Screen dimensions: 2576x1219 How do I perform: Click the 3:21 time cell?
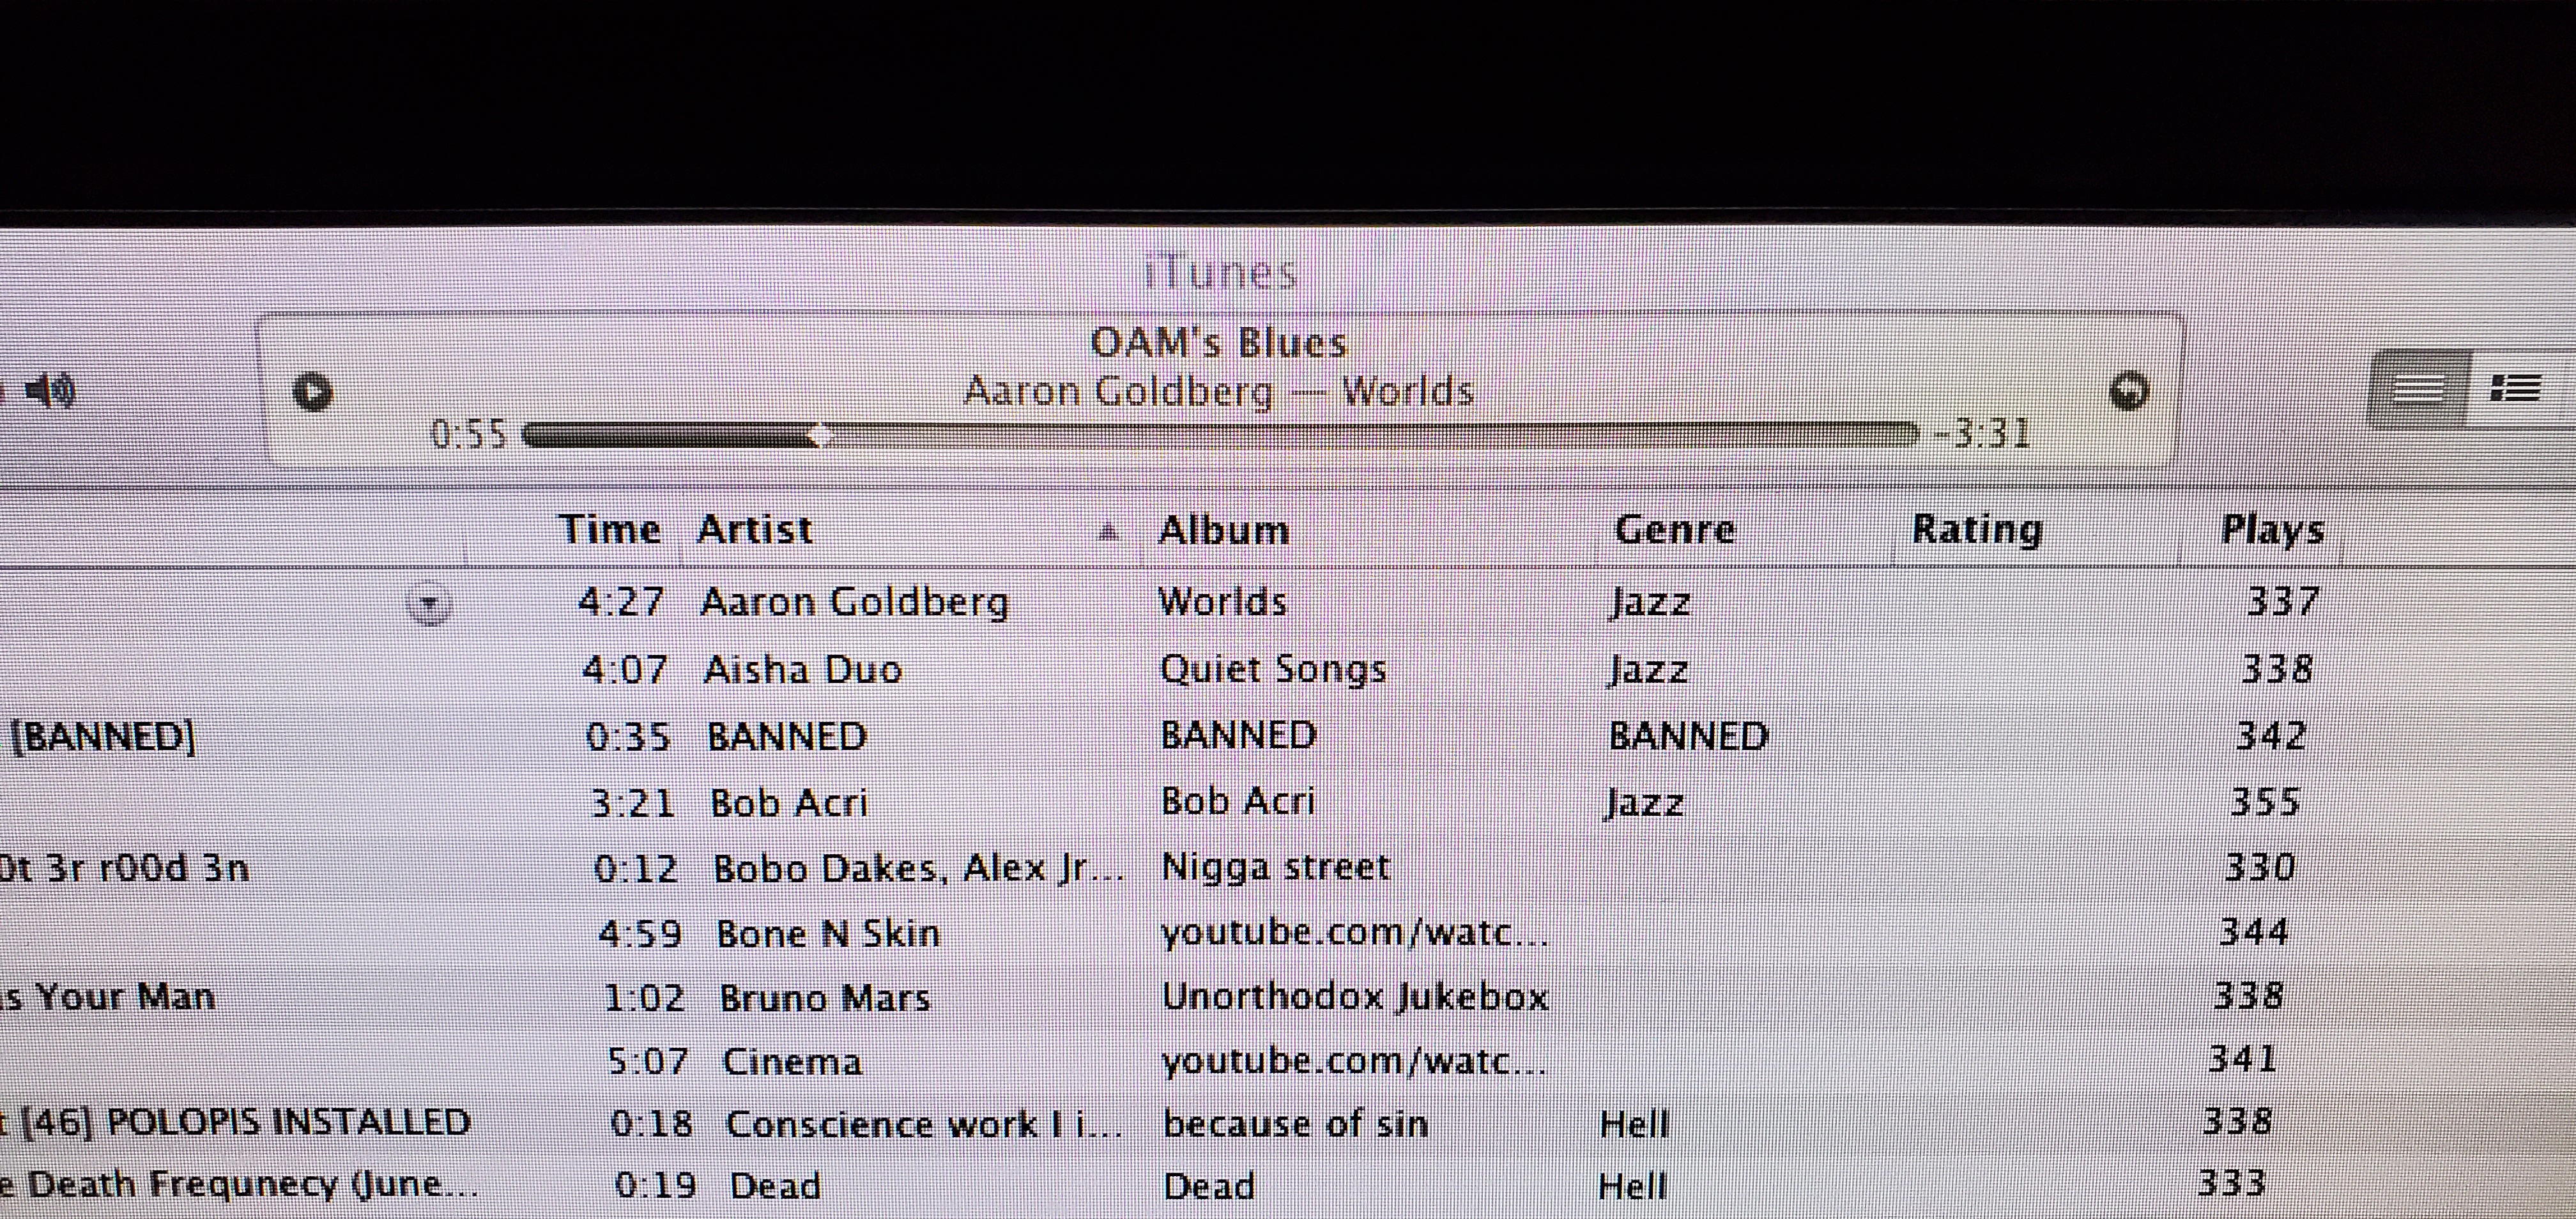coord(633,803)
